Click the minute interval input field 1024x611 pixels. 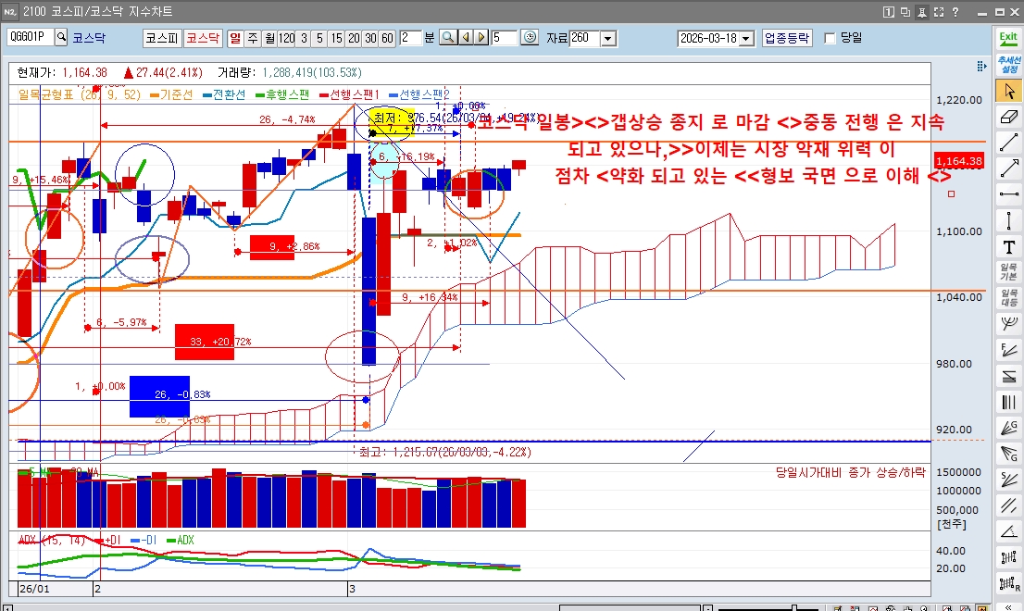(x=409, y=38)
